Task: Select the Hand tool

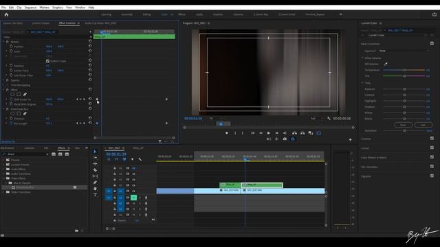Action: [95, 189]
